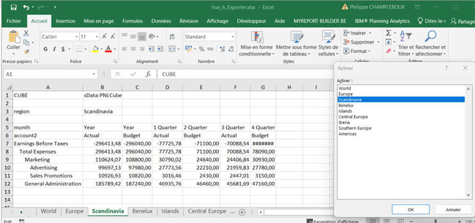475x223 pixels.
Task: Open Rechercher et sélectionner menu
Action: 431,44
